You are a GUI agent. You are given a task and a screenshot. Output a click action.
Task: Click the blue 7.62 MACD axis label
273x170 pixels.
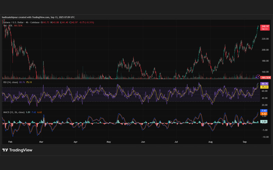point(264,111)
